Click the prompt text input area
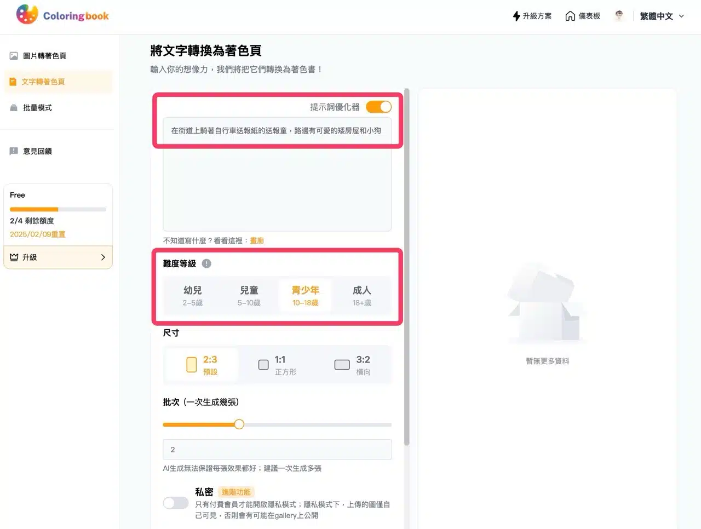Viewport: 701px width, 529px height. pyautogui.click(x=277, y=175)
